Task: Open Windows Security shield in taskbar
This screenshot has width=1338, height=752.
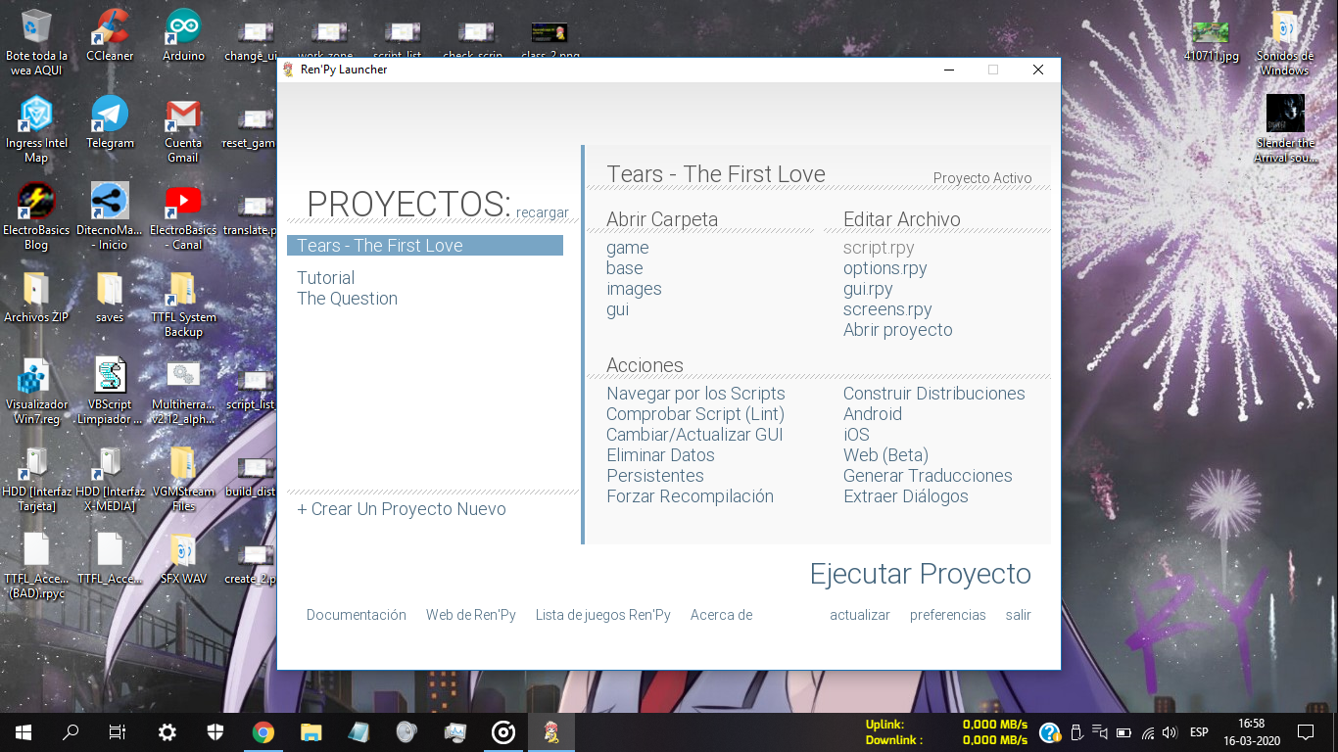Action: coord(215,731)
